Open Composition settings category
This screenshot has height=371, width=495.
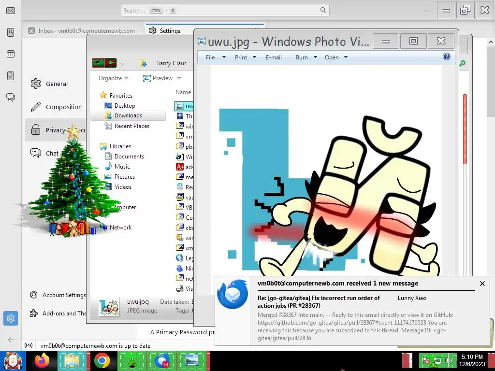[56, 107]
